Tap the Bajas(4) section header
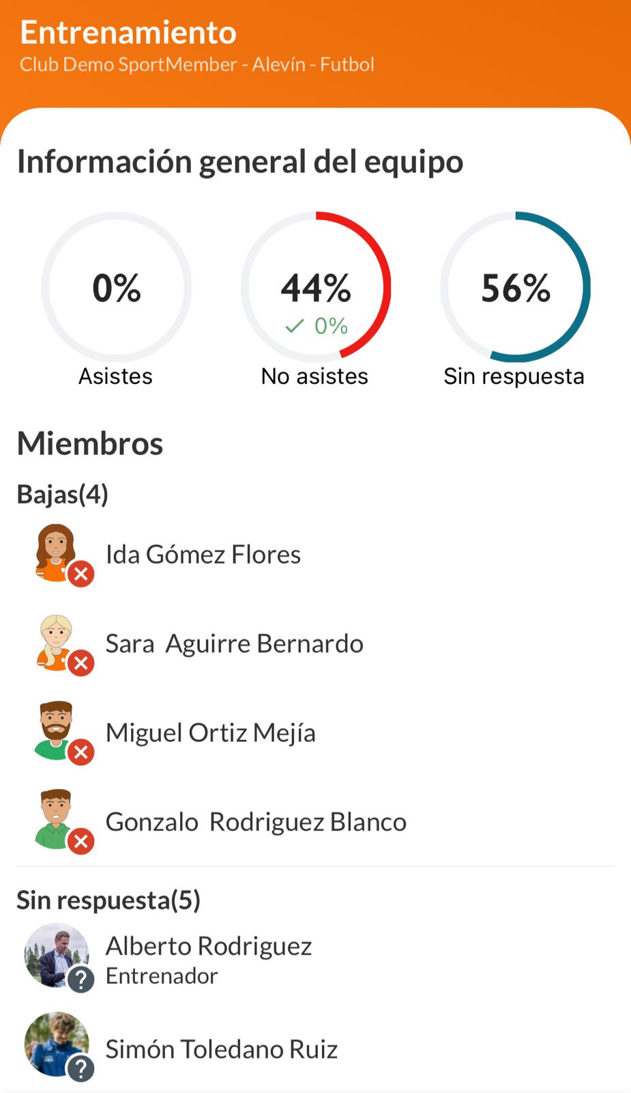Viewport: 631px width, 1093px height. tap(63, 494)
